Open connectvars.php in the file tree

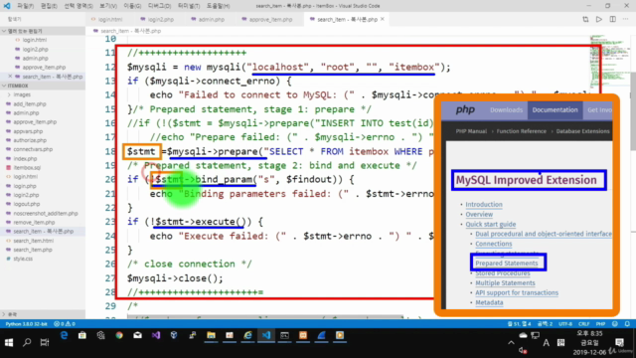(x=33, y=149)
